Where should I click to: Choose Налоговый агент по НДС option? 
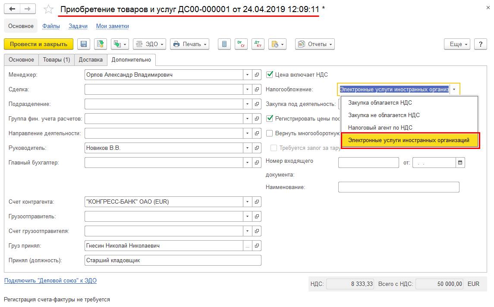[409, 128]
